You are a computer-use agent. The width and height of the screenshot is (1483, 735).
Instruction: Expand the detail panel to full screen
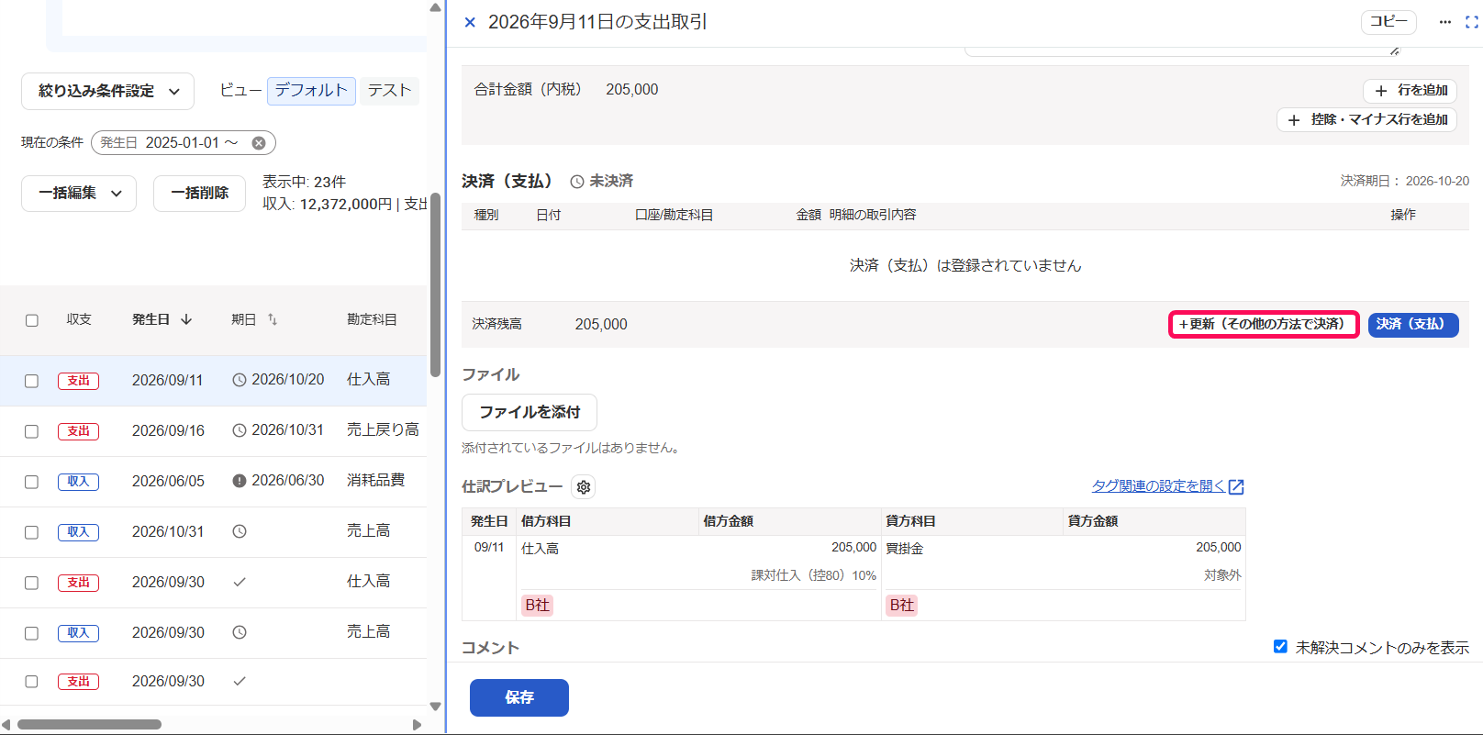1472,22
